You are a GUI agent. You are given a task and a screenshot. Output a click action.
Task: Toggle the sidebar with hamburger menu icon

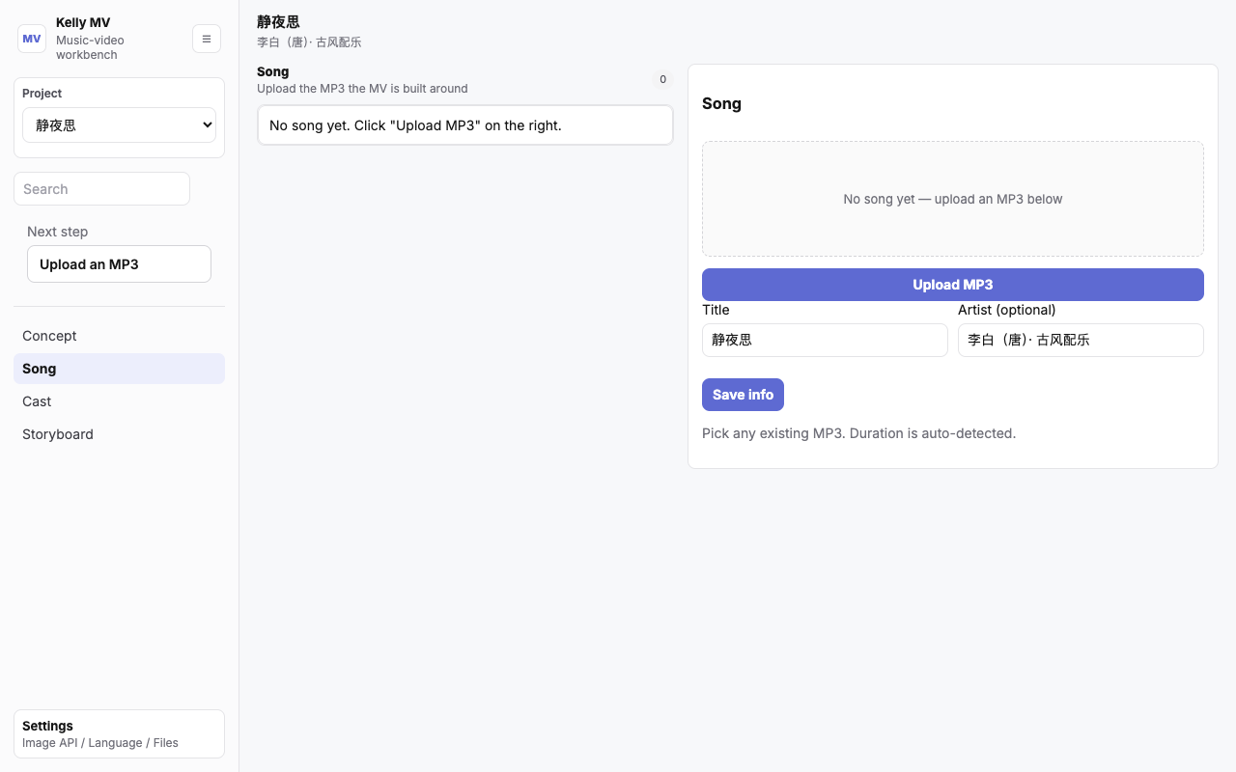207,39
